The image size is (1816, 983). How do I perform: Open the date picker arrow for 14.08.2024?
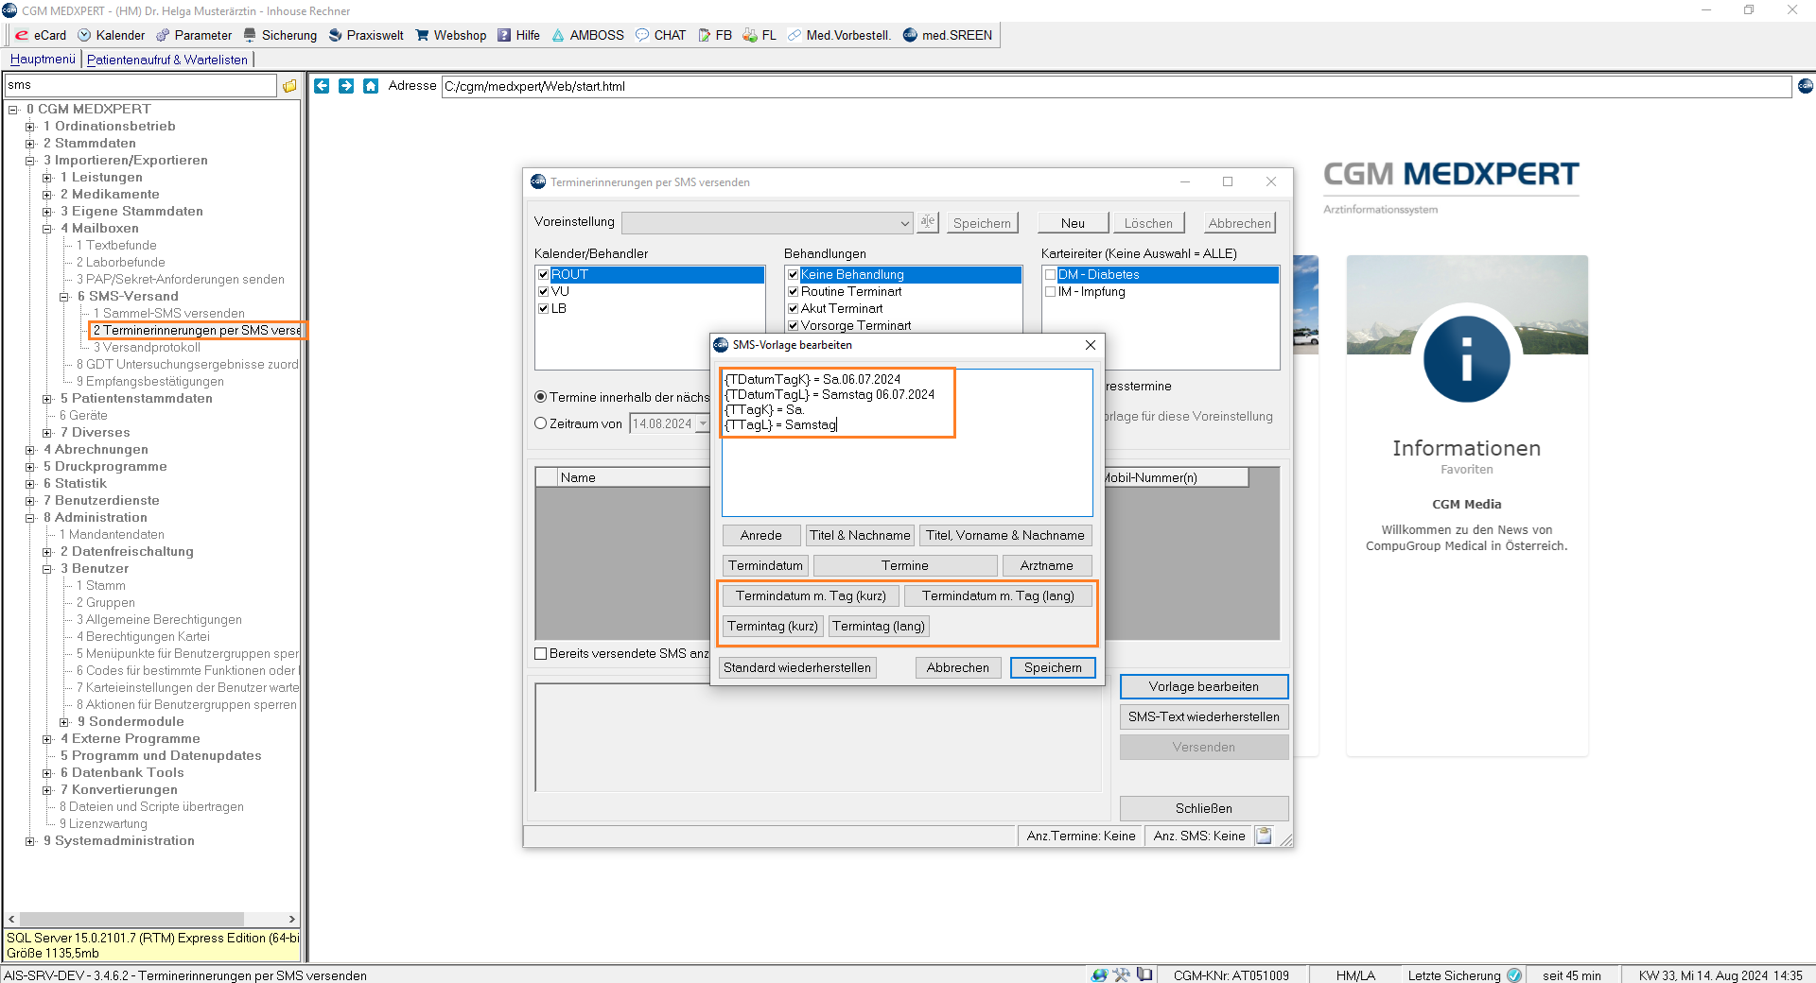click(x=702, y=423)
